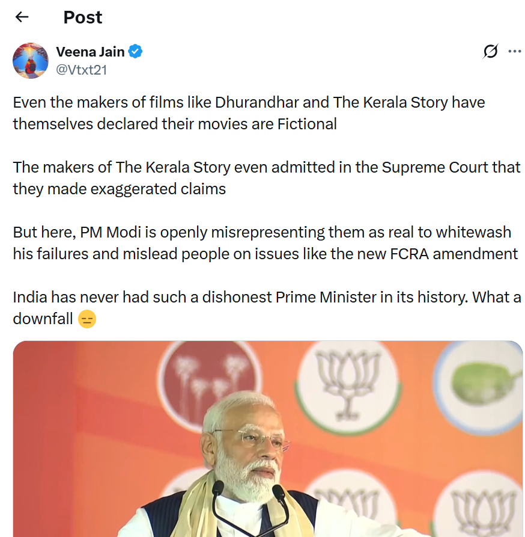The width and height of the screenshot is (525, 537).
Task: Click the paragraph about the FCRA amendment
Action: coord(265,243)
